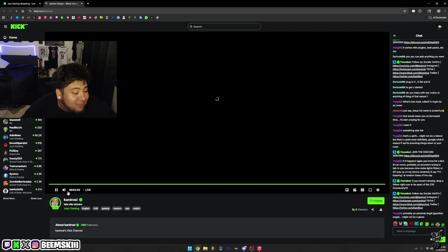This screenshot has width=448, height=252.
Task: Open the user icon at Kick header right
Action: 440,27
